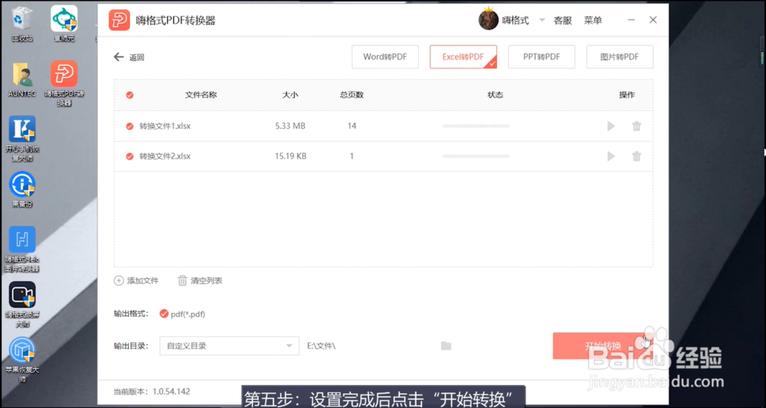Uncheck the 转换文件1.xlsx checkbox
The width and height of the screenshot is (766, 408).
129,126
